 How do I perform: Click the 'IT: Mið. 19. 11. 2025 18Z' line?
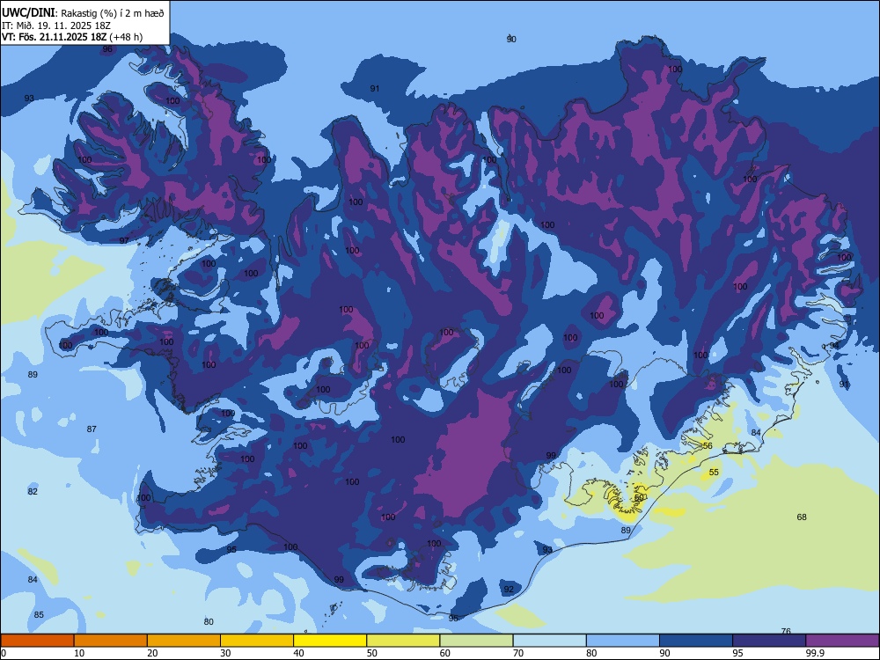(56, 26)
